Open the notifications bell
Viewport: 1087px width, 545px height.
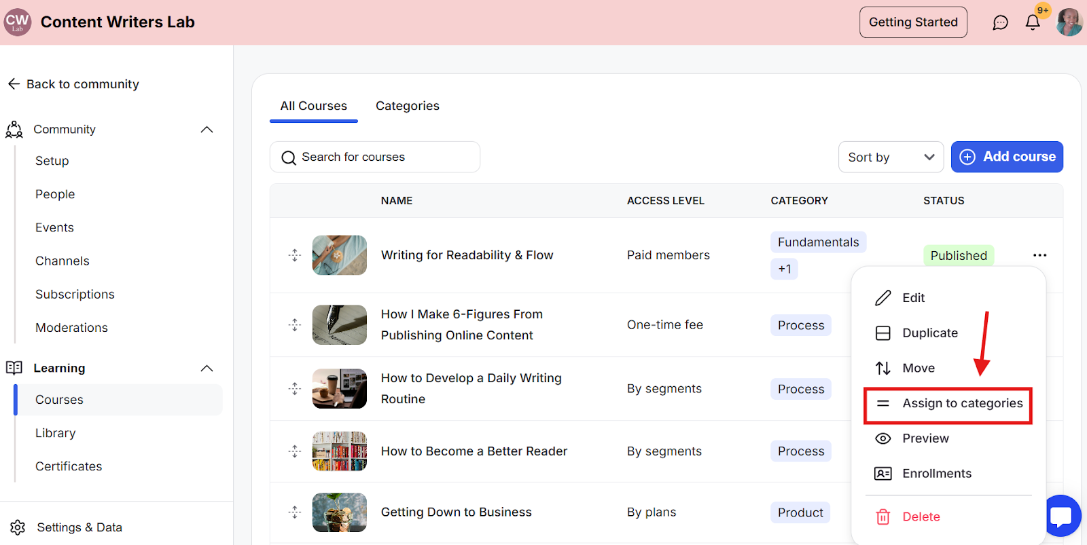(1033, 22)
